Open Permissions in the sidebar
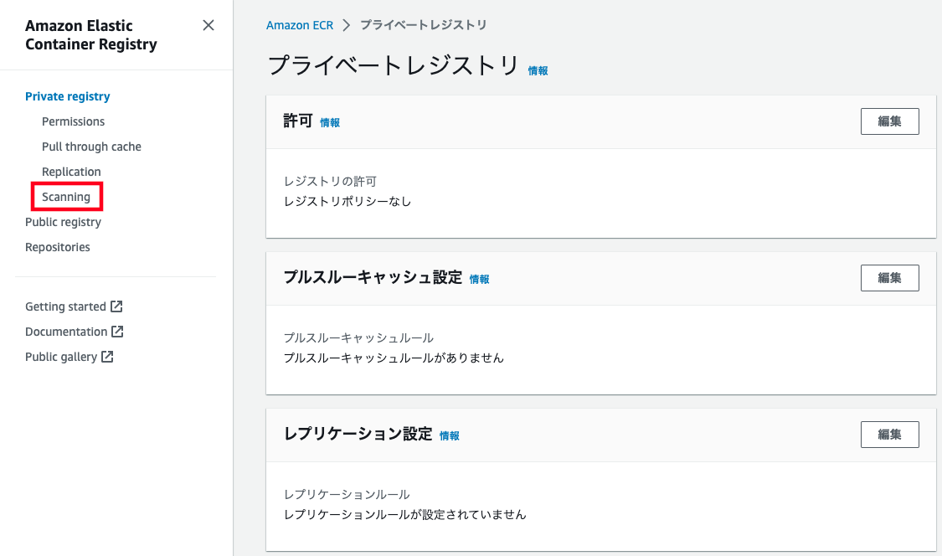Viewport: 942px width, 556px height. tap(73, 121)
